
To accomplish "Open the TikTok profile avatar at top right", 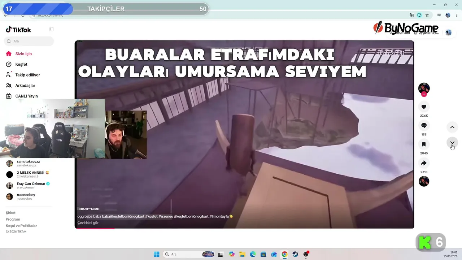I will 448,32.
